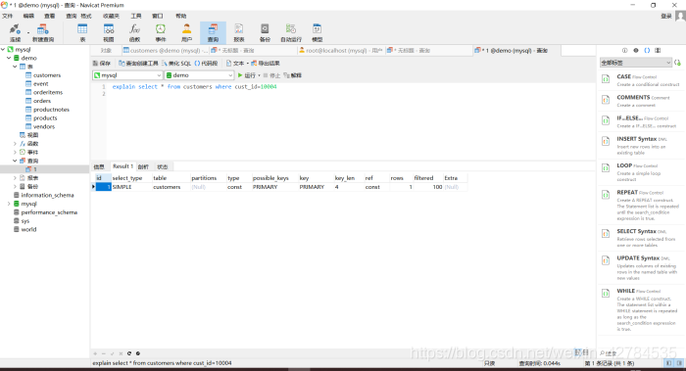Toggle right pane icon in status bar

coord(679,363)
